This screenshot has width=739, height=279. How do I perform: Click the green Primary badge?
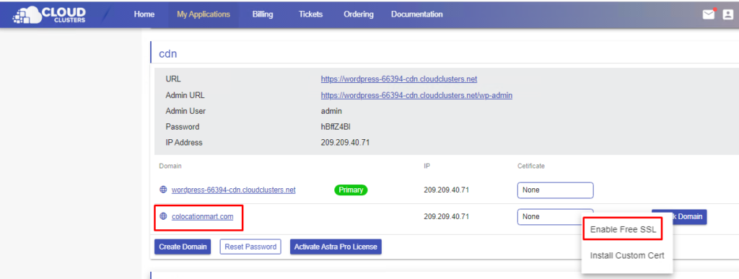(351, 190)
